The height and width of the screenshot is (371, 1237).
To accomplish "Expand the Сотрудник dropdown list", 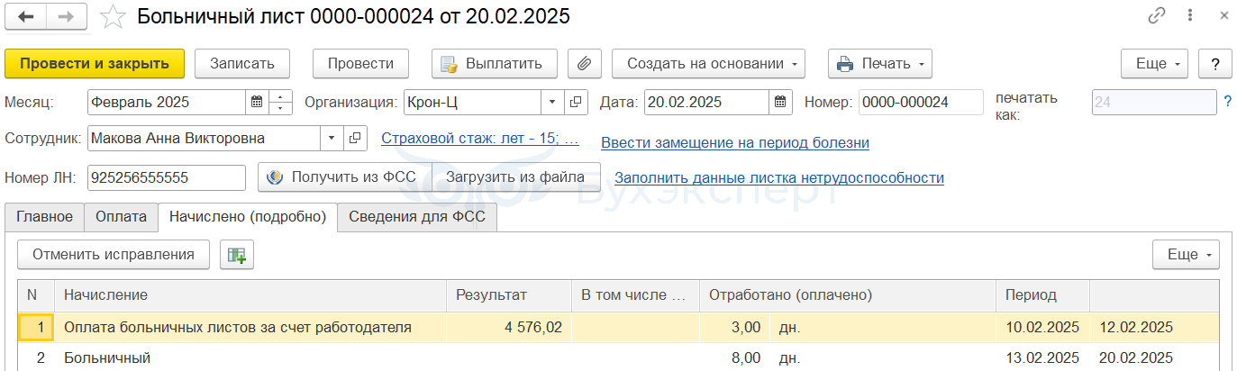I will click(x=332, y=138).
